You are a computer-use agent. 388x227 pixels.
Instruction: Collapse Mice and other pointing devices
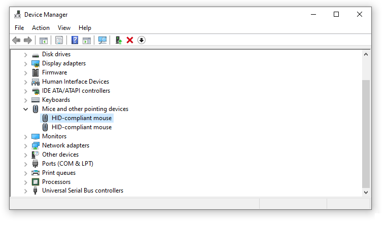[x=25, y=109]
